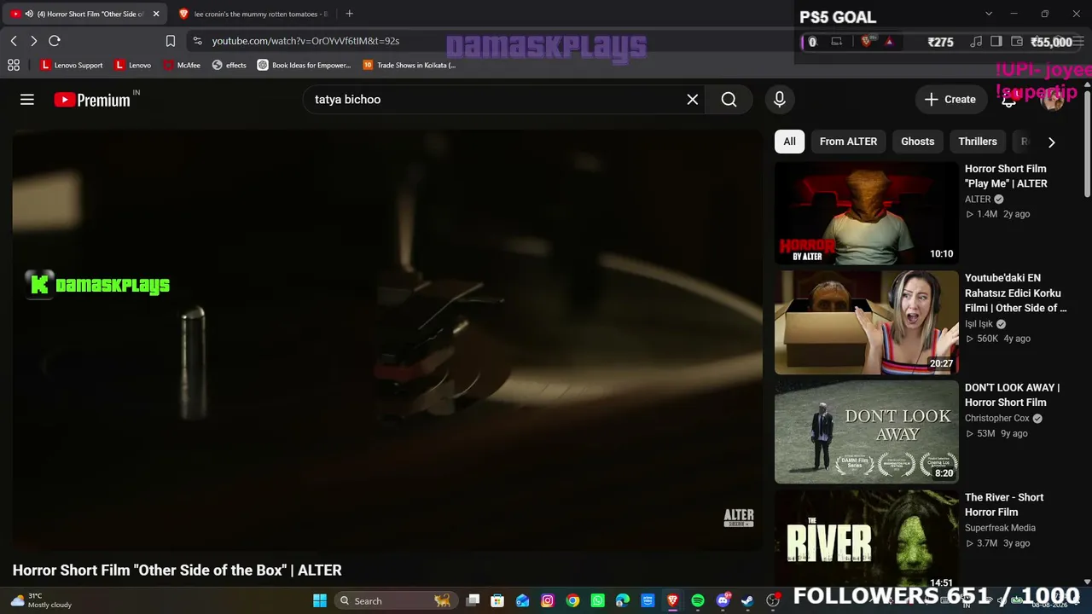This screenshot has width=1092, height=614.
Task: Open the Lenovo bookmark
Action: (x=133, y=65)
